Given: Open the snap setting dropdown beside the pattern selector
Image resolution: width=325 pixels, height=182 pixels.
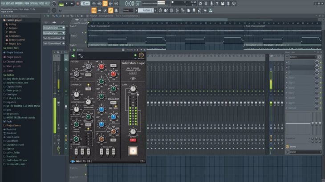Looking at the screenshot, I should [x=128, y=10].
